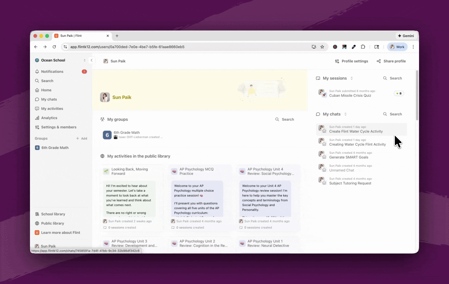
Task: Open the Subject Tutoring Request chat
Action: pos(361,181)
